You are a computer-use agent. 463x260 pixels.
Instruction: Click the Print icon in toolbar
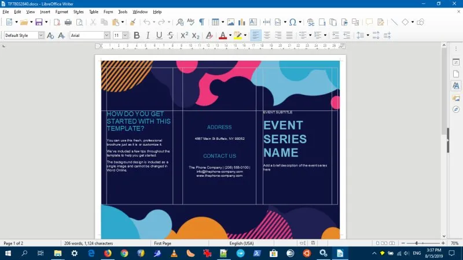click(68, 23)
